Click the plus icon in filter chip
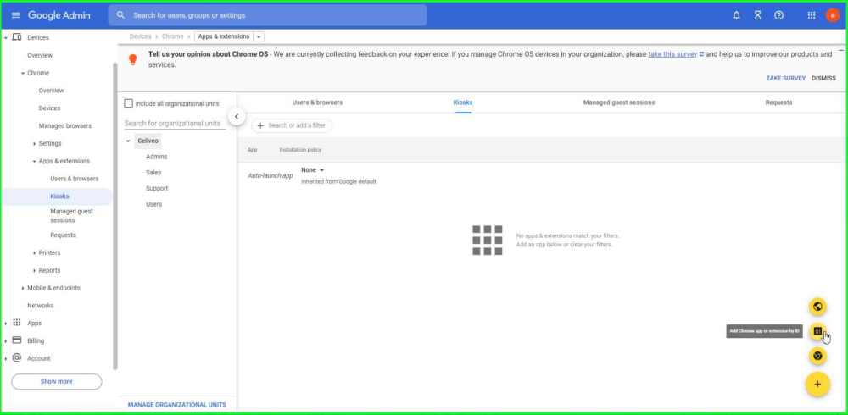Screen dimensions: 848x415 260,125
